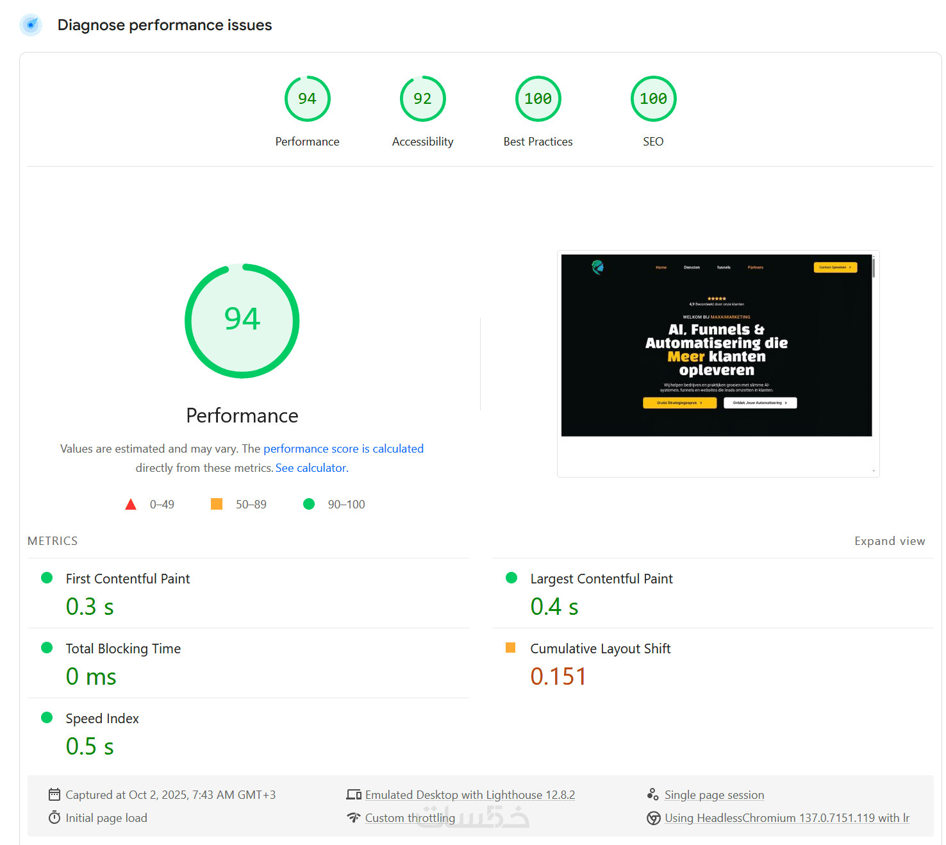Open the Best Practices score gauge 100
Screen dimensions: 946x845
[x=538, y=99]
